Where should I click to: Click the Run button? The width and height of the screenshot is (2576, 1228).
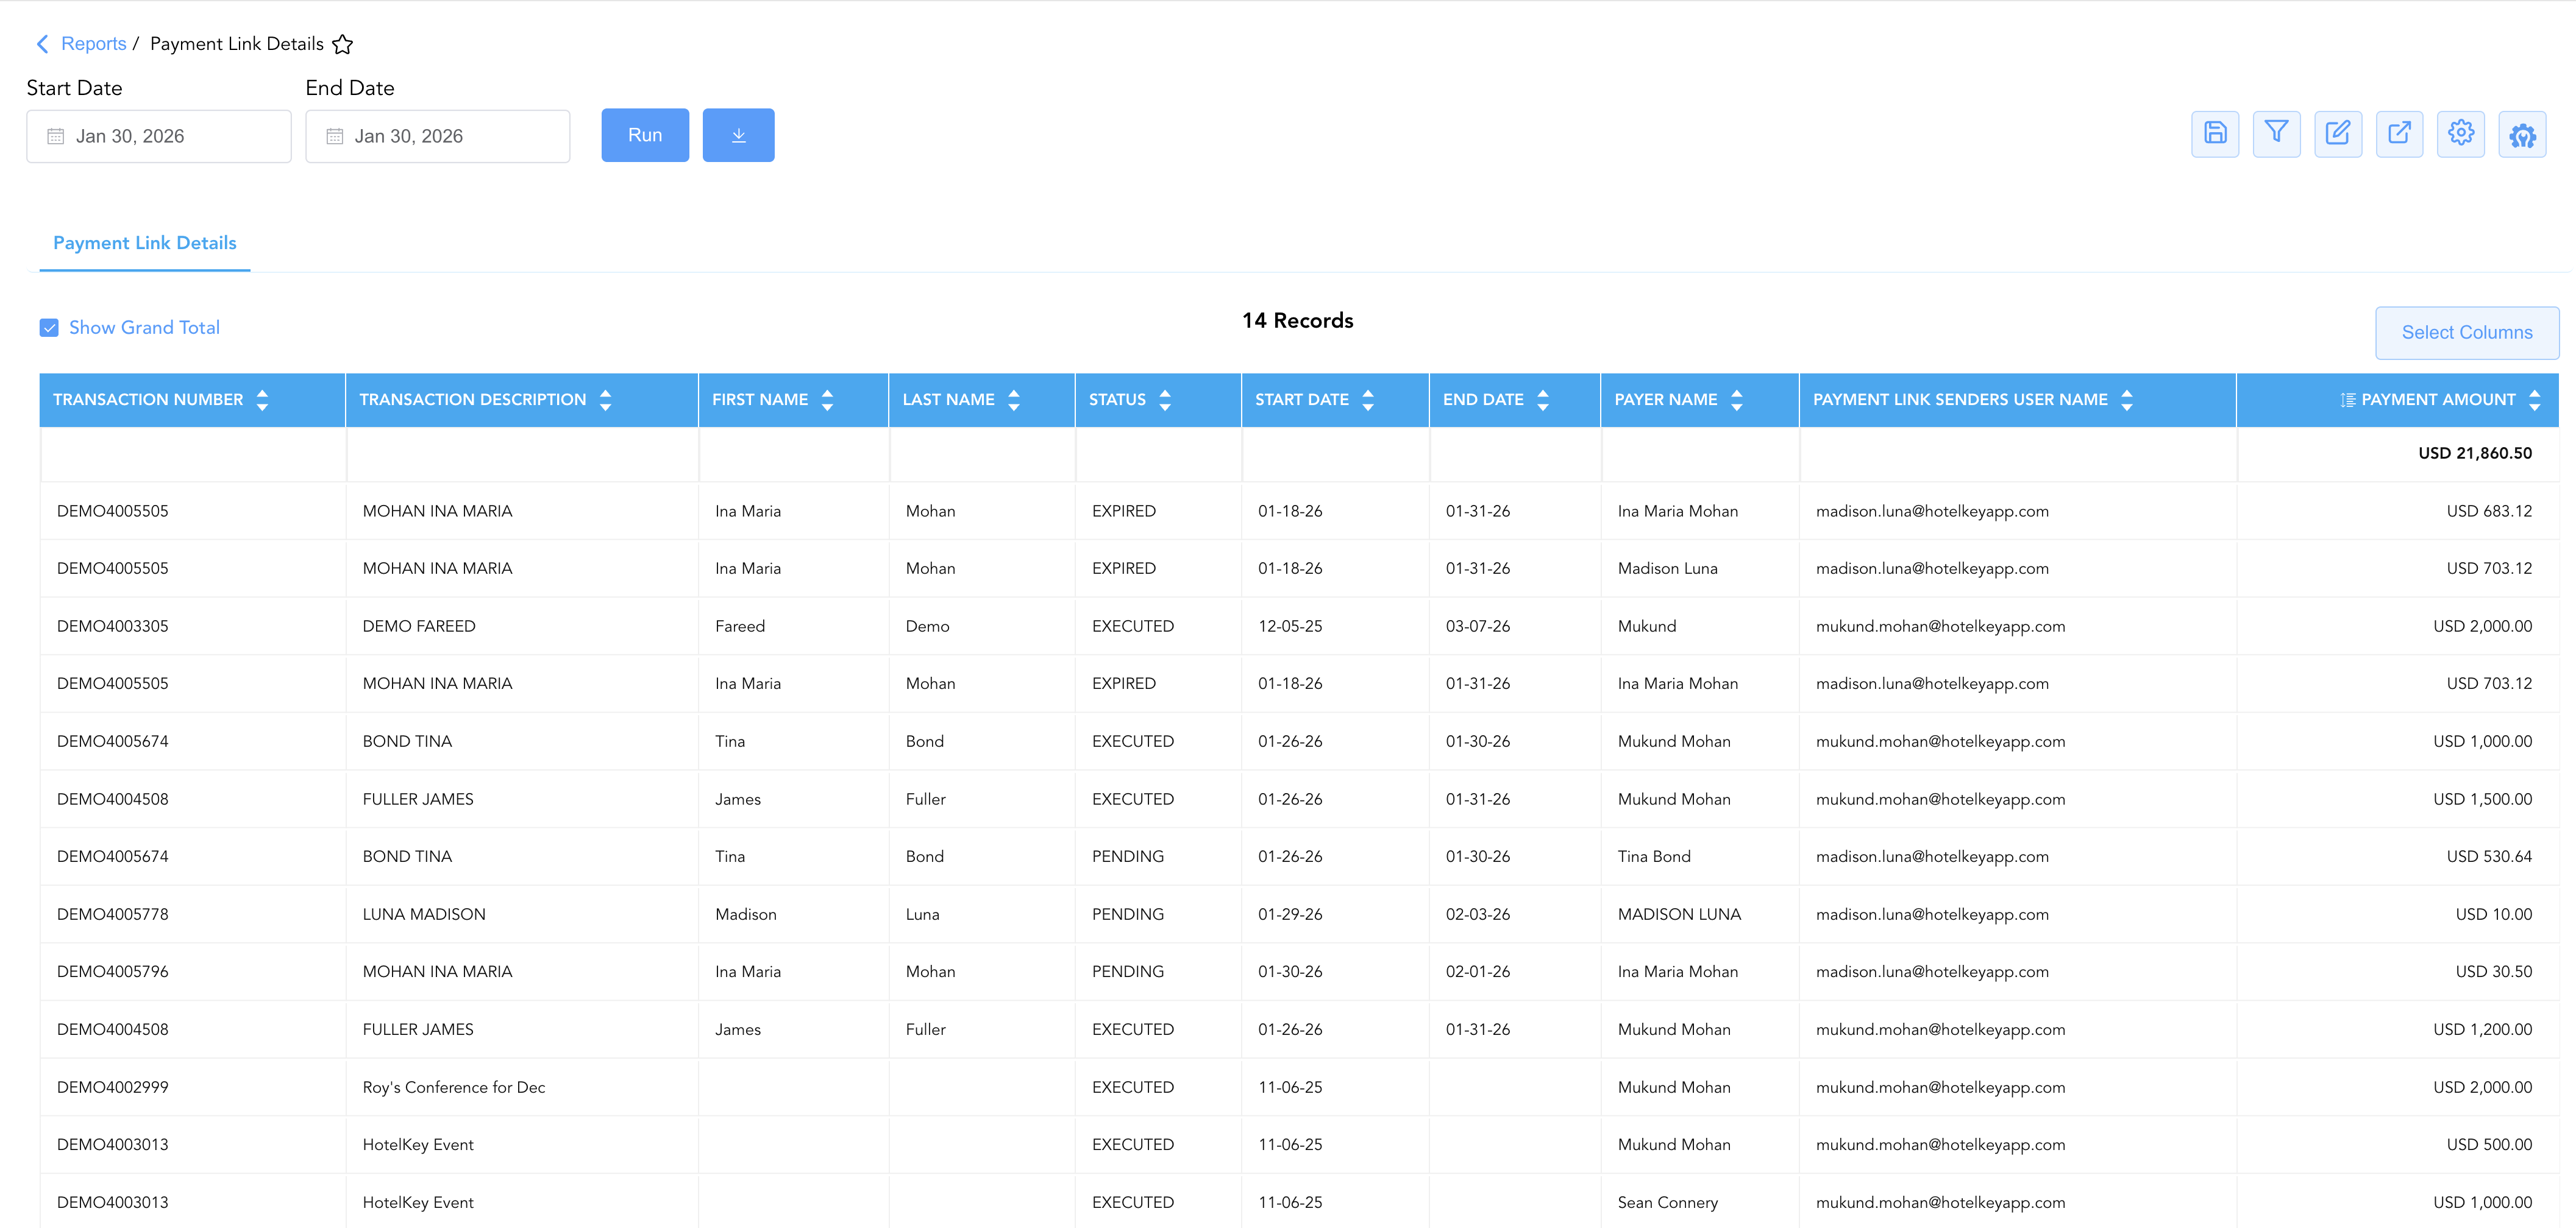click(645, 135)
